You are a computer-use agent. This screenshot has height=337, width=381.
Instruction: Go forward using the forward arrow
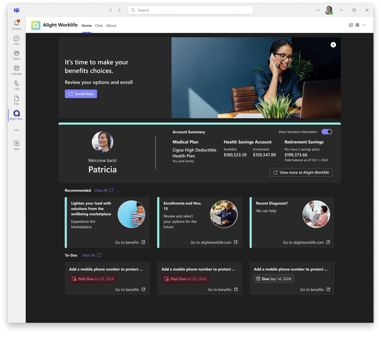(x=119, y=10)
